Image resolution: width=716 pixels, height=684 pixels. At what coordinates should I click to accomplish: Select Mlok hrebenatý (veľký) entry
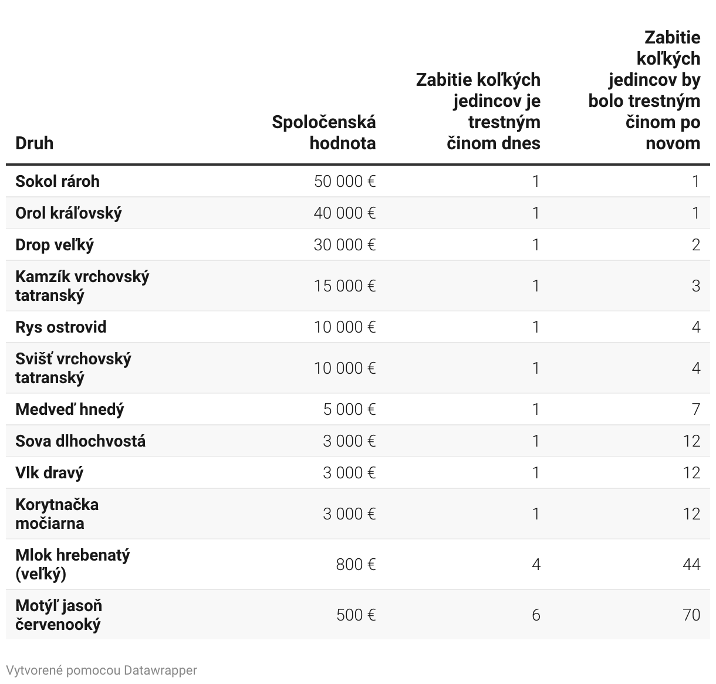[x=73, y=564]
